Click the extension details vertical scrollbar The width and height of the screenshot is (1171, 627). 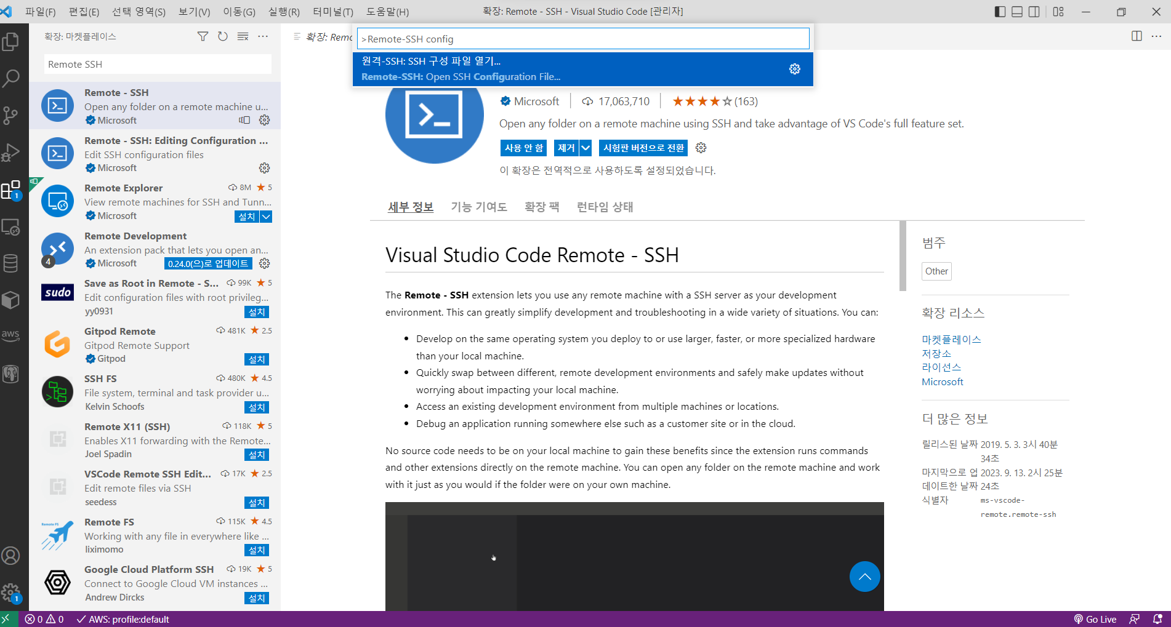(903, 255)
